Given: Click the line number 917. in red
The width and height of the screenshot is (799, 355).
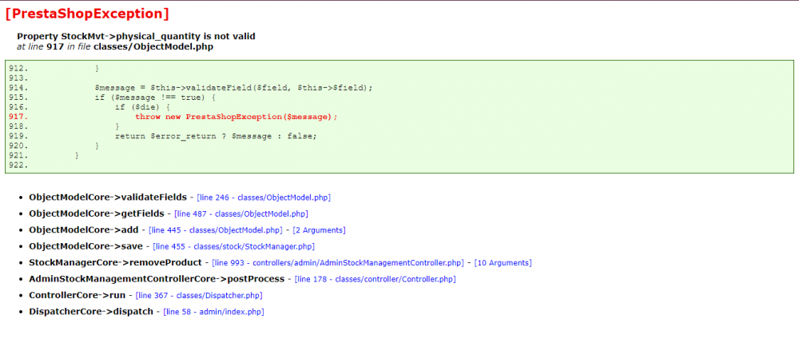Looking at the screenshot, I should [x=19, y=117].
